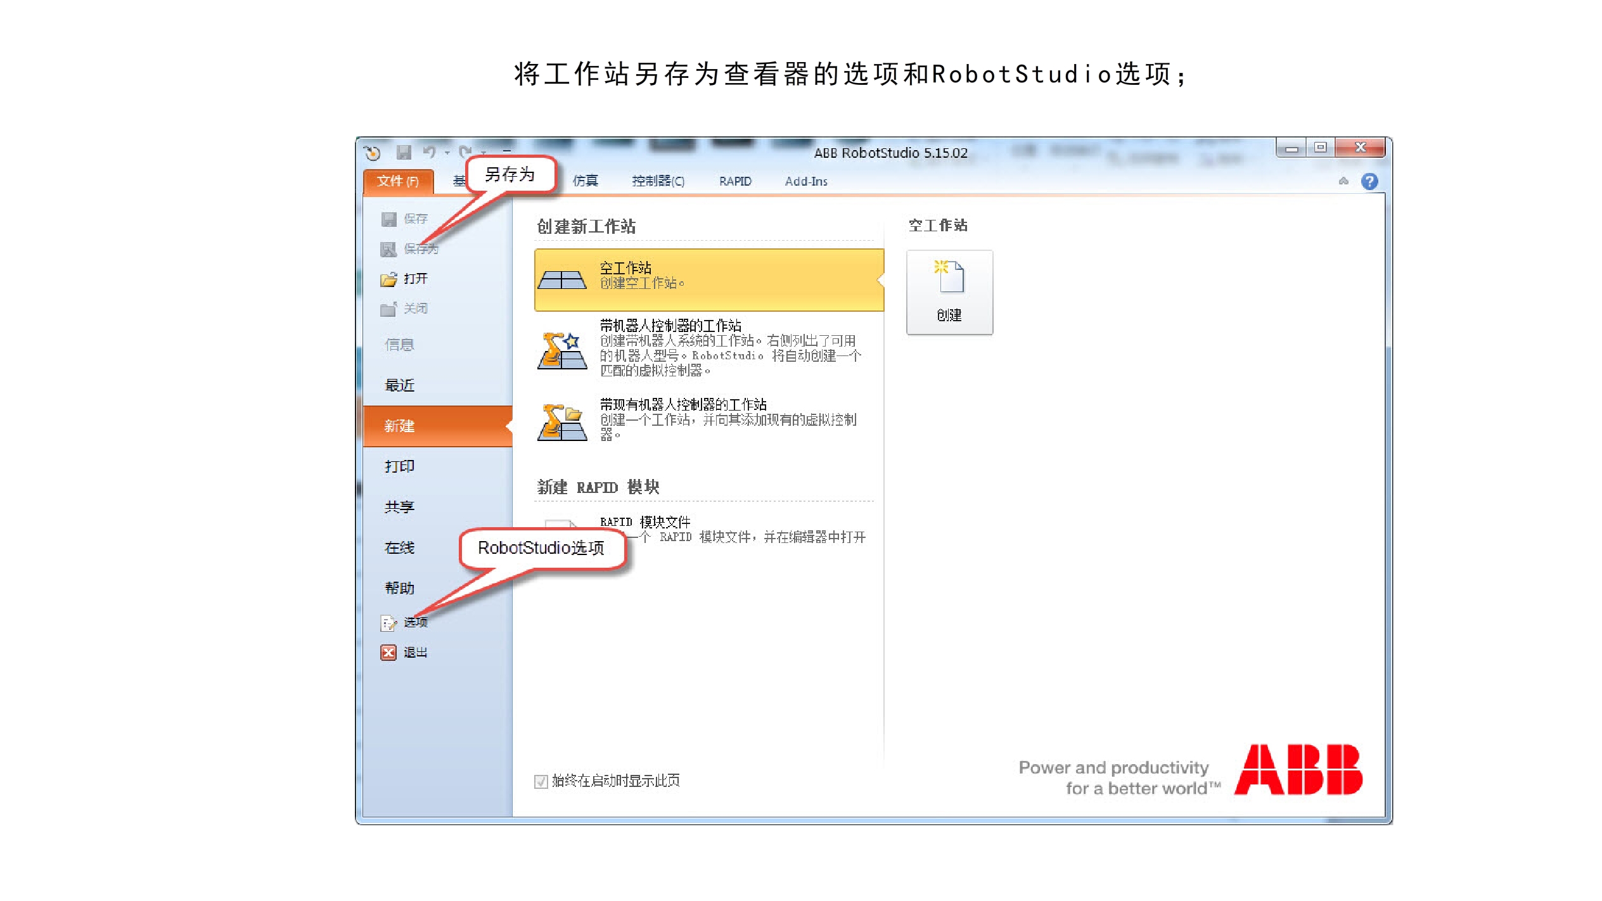Click the RobotStudio application logo icon
Viewport: 1602px width, 901px height.
(x=373, y=153)
